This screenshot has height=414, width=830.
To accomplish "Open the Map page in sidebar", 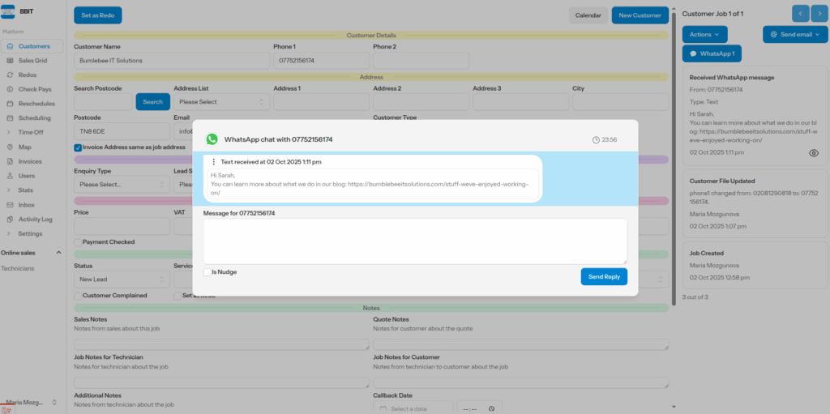I will click(24, 147).
